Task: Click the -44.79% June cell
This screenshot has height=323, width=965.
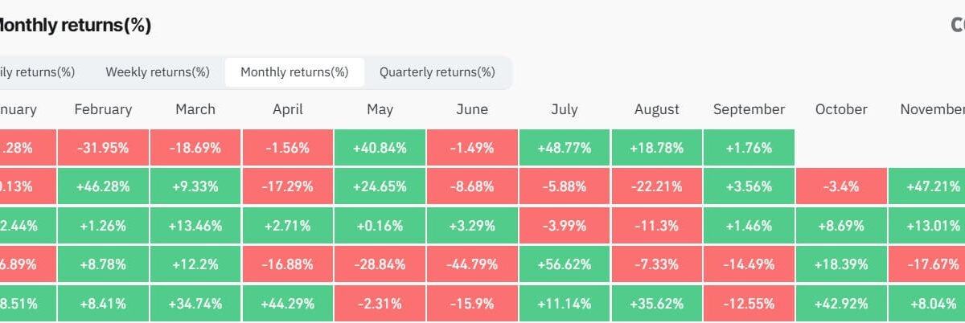Action: click(472, 264)
